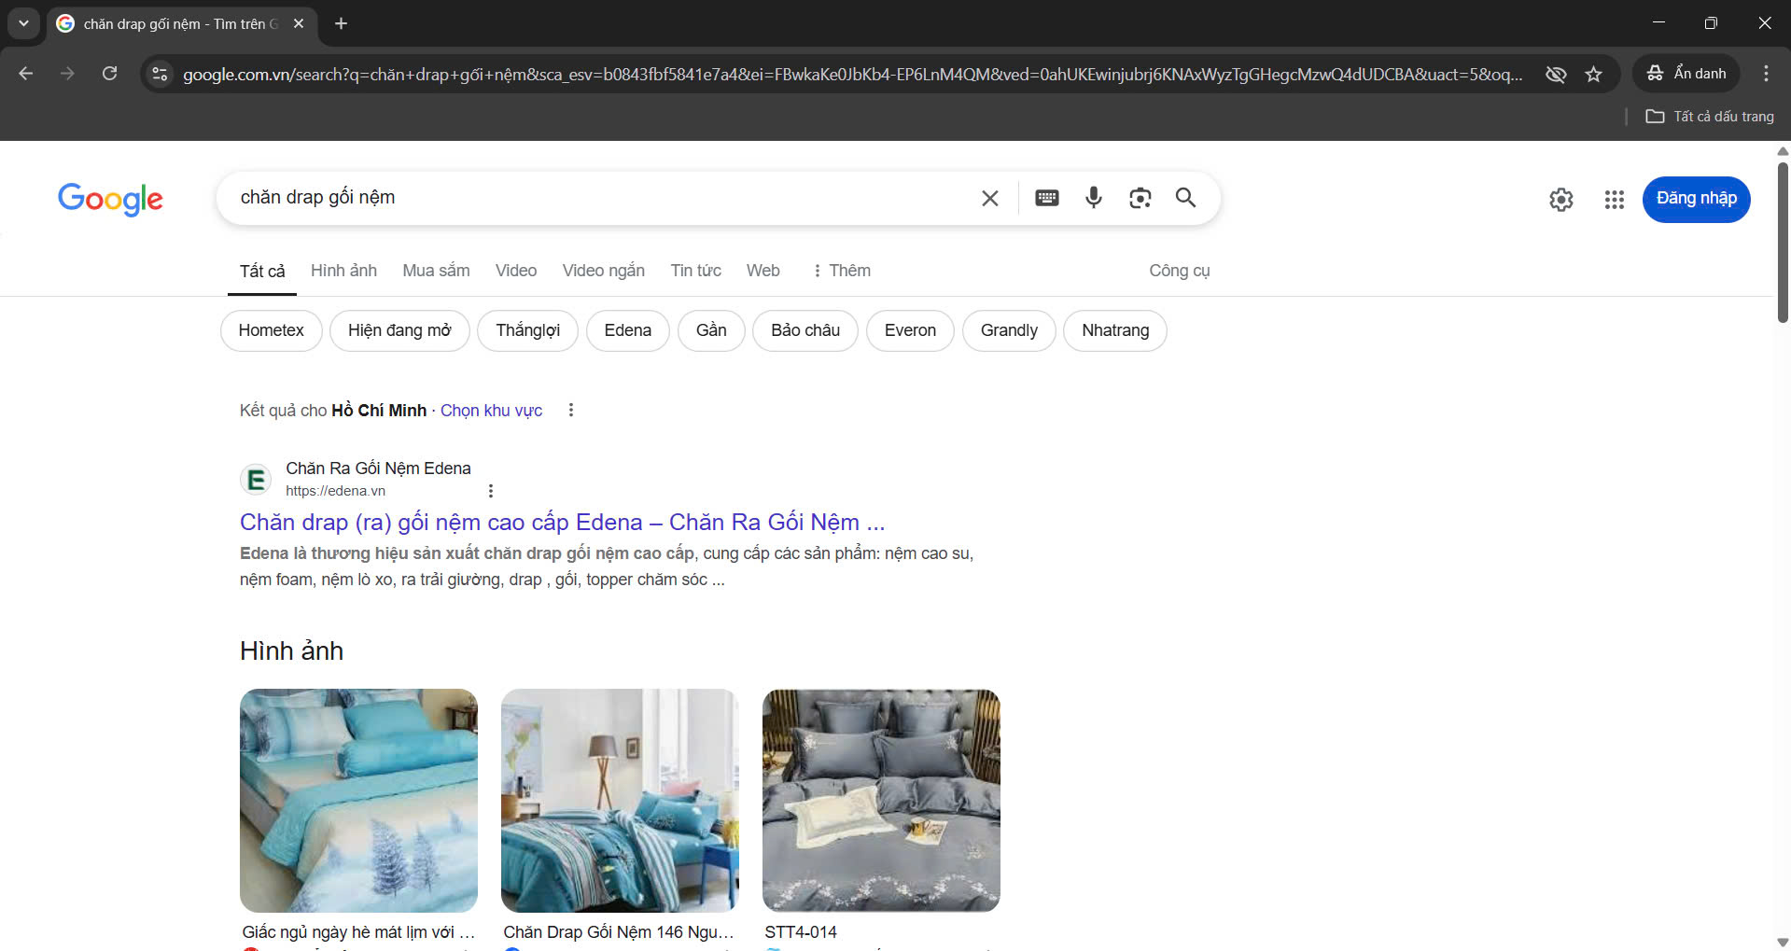Screen dimensions: 1791x951
Task: Click the page vertical scrollbar thumb
Action: 1783,243
